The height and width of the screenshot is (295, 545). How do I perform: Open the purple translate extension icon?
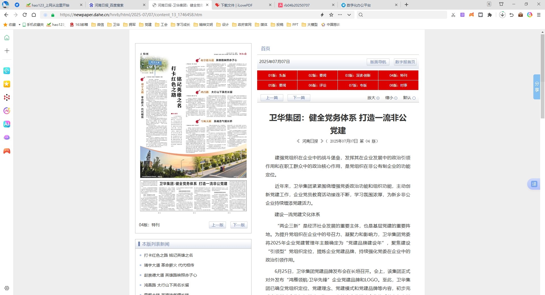click(x=462, y=15)
